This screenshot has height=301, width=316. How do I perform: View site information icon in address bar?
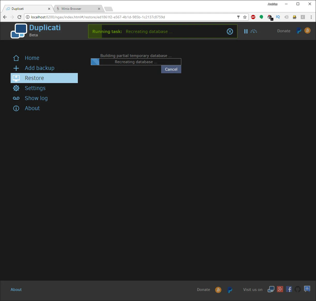tap(28, 17)
